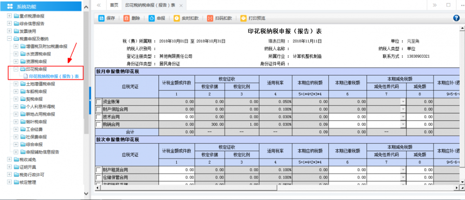Expand the 土地增值税申报 node
This screenshot has width=465, height=200.
click(x=16, y=84)
